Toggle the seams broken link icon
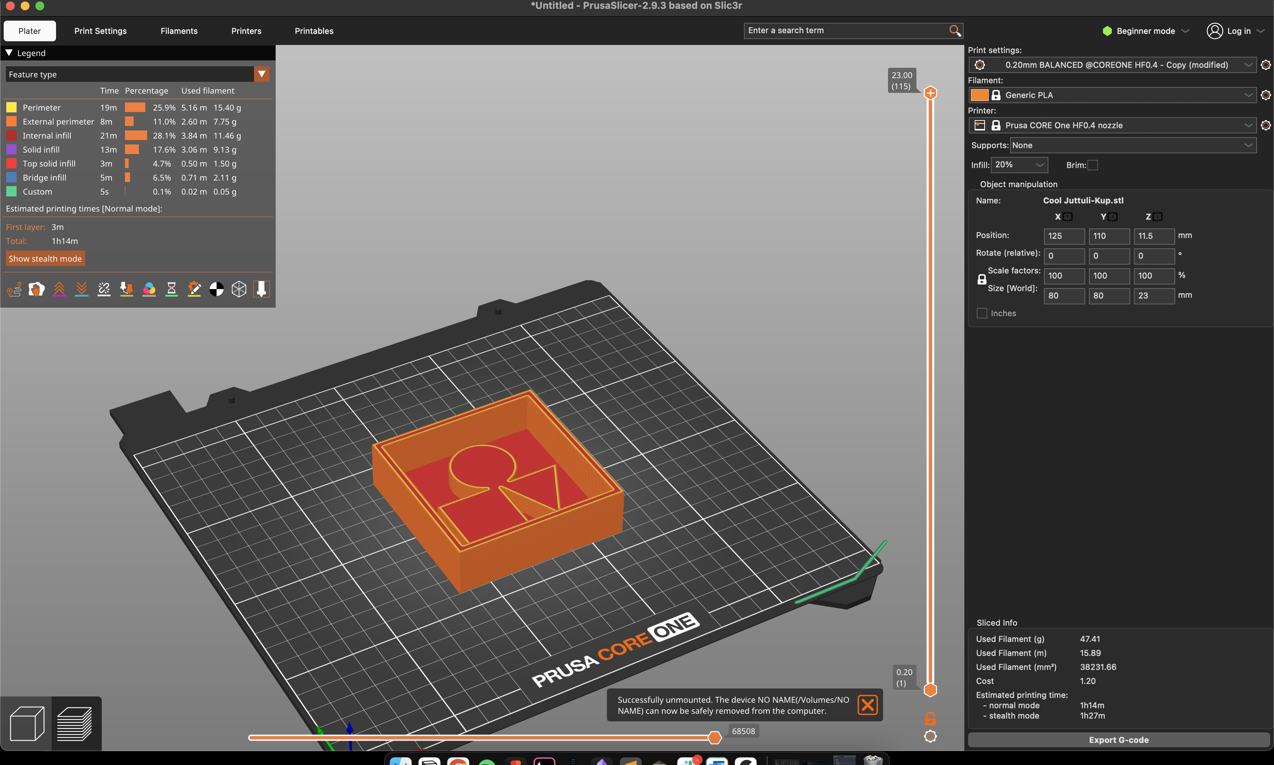Screen dimensions: 1274x765 [104, 289]
